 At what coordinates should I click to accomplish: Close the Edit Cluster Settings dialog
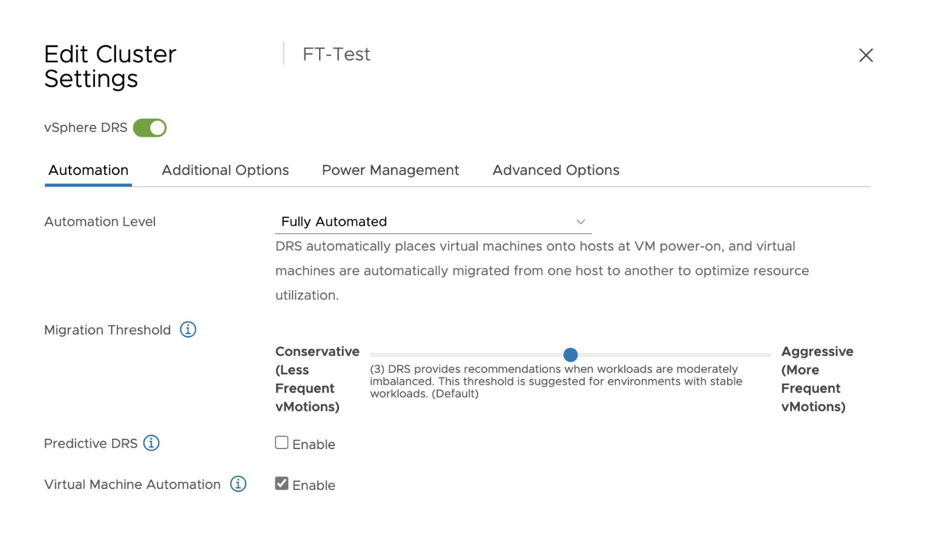pos(866,56)
